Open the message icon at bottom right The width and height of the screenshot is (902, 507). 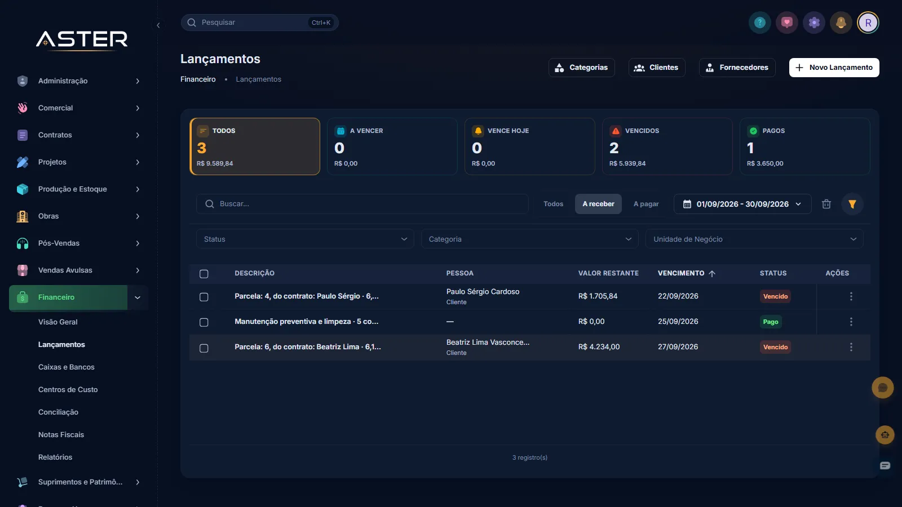pyautogui.click(x=885, y=465)
